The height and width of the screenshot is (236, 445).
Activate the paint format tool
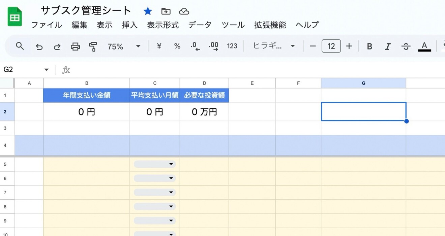(x=93, y=46)
